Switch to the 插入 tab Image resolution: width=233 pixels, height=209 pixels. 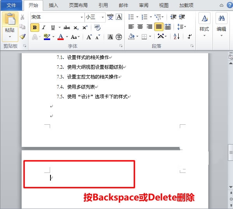[53, 5]
